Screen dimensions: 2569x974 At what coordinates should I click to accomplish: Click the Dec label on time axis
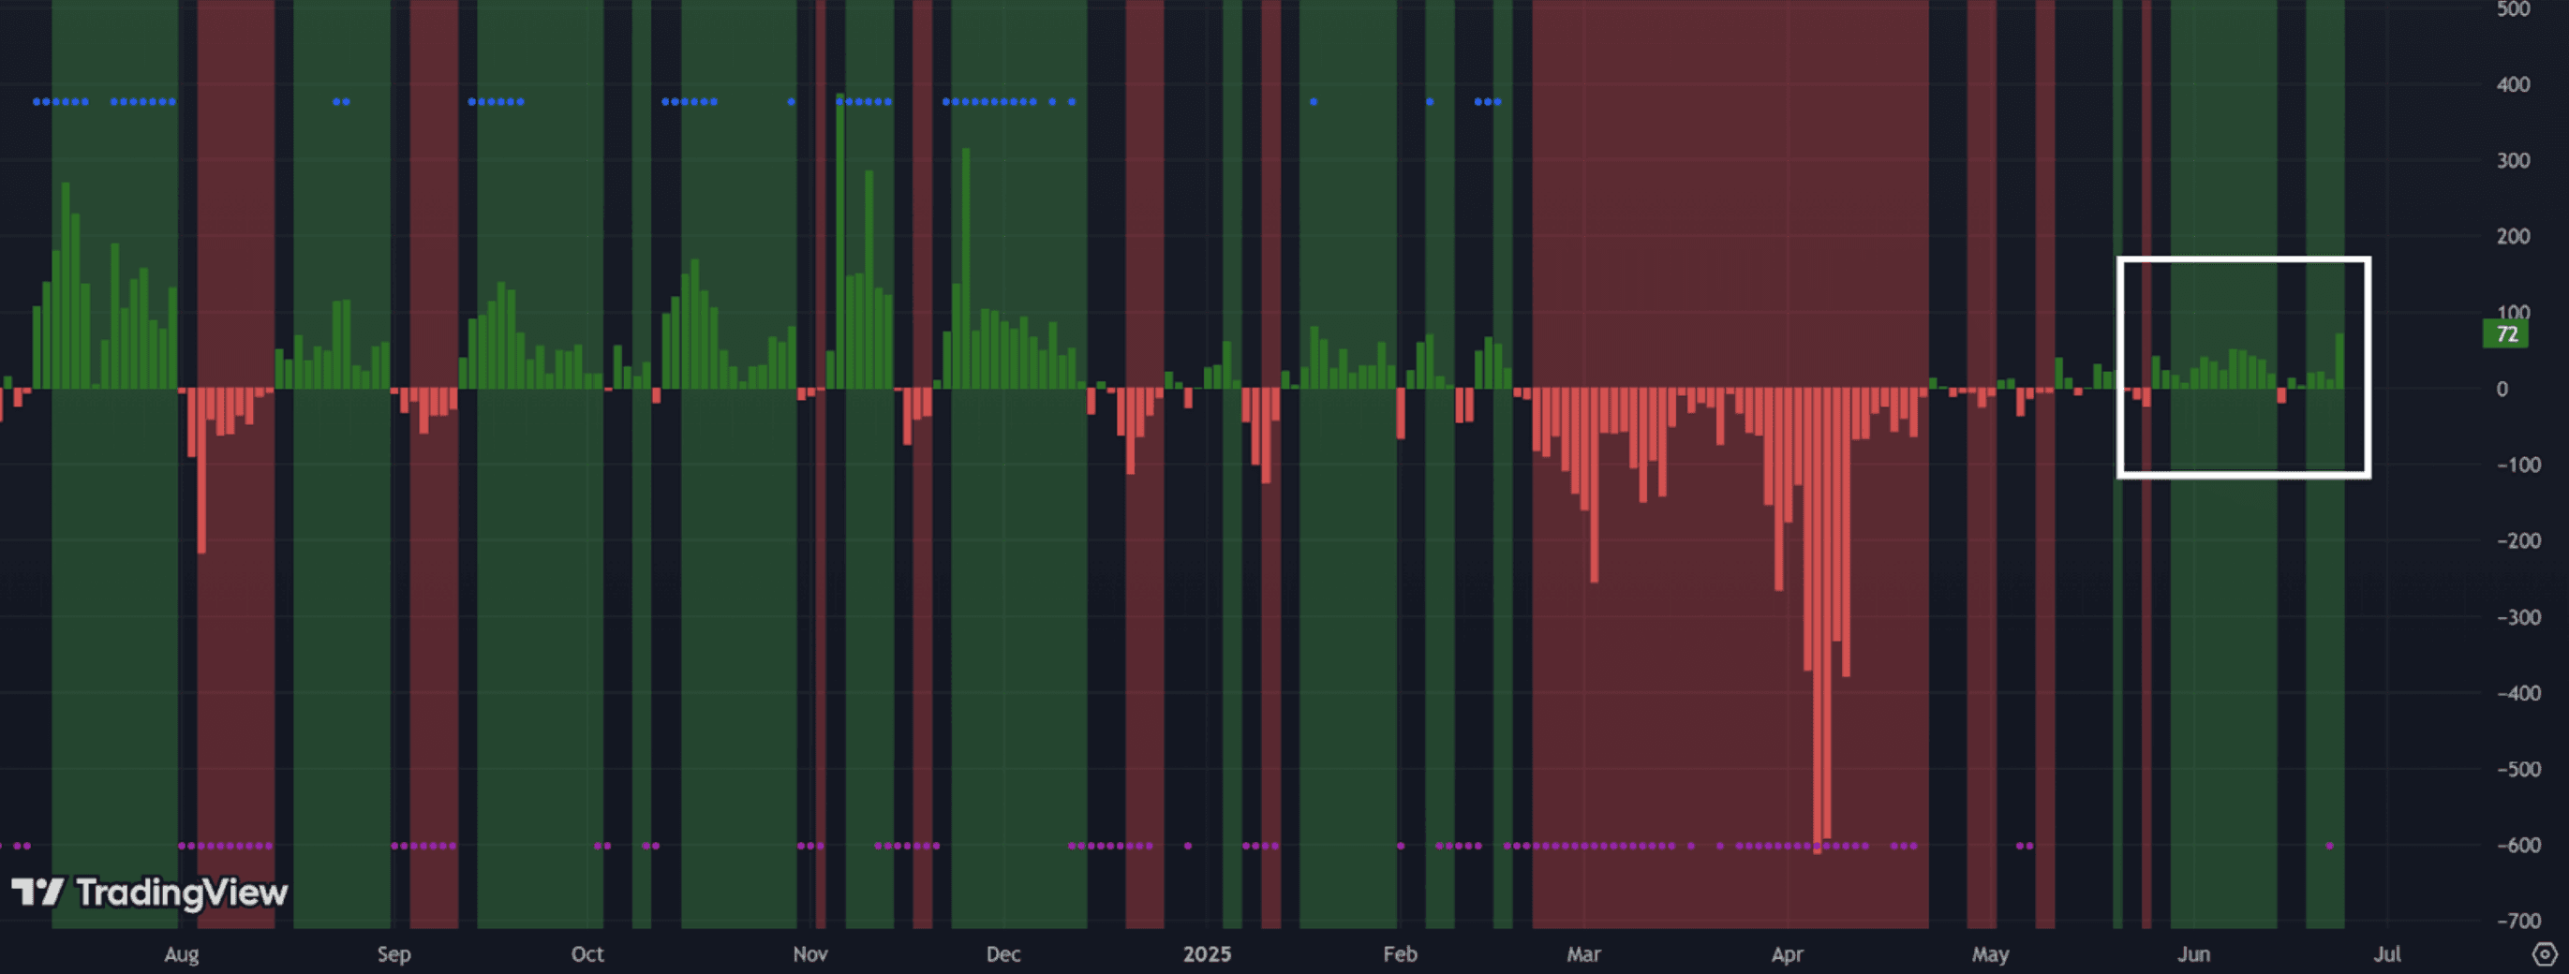[x=1002, y=954]
